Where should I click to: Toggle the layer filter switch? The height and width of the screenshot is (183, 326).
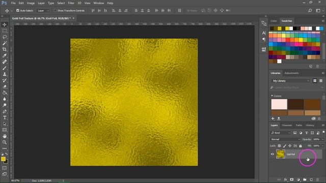pyautogui.click(x=323, y=132)
